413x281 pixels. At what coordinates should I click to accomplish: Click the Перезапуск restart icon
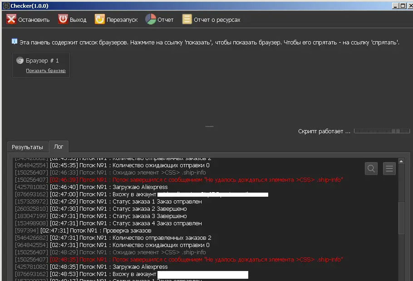(100, 19)
